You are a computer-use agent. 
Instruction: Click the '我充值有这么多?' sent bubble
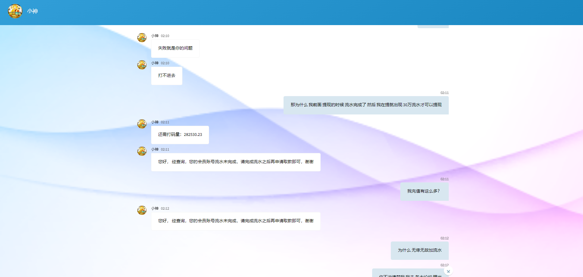(424, 191)
